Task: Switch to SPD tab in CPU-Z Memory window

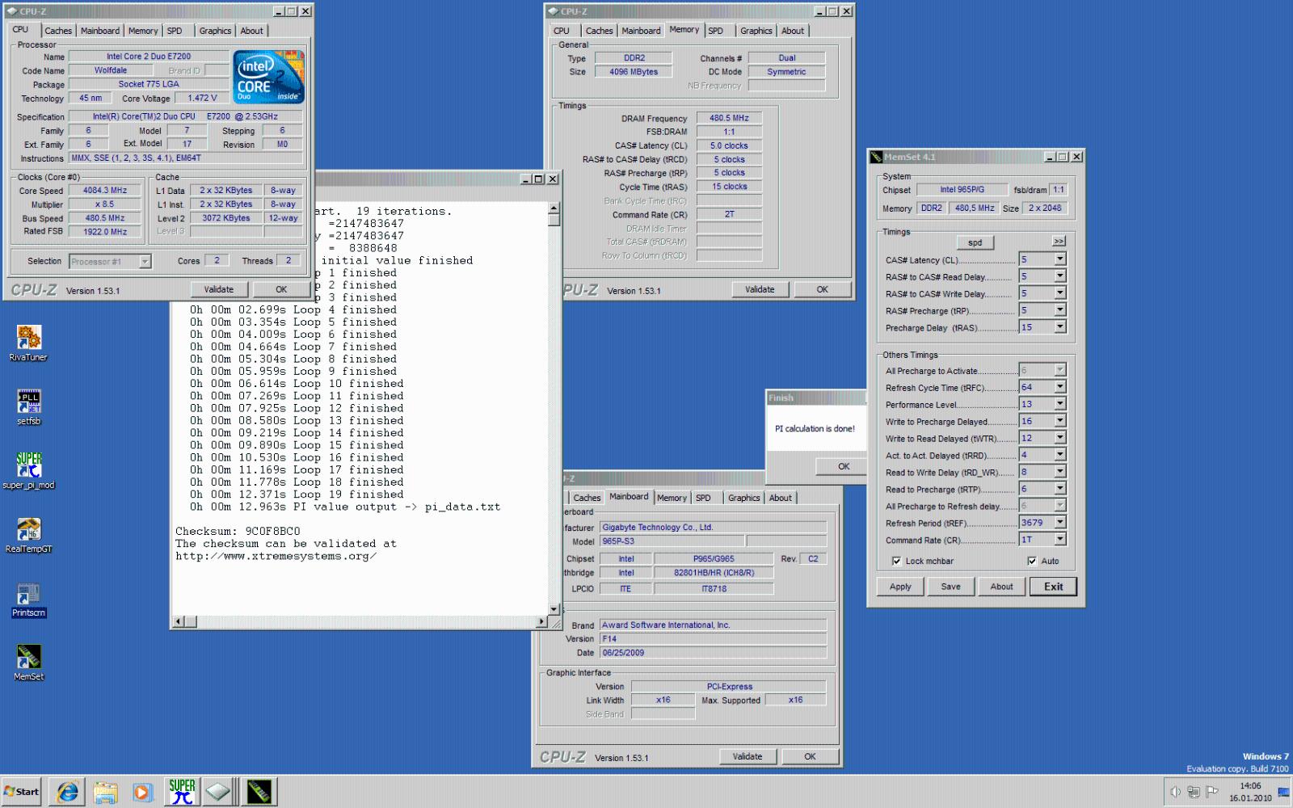Action: pos(716,31)
